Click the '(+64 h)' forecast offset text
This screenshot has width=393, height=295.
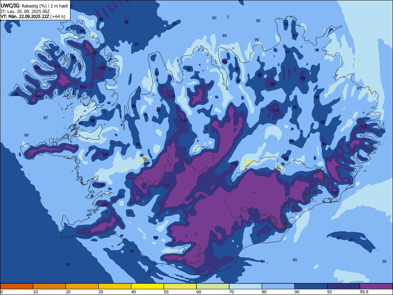pyautogui.click(x=58, y=17)
